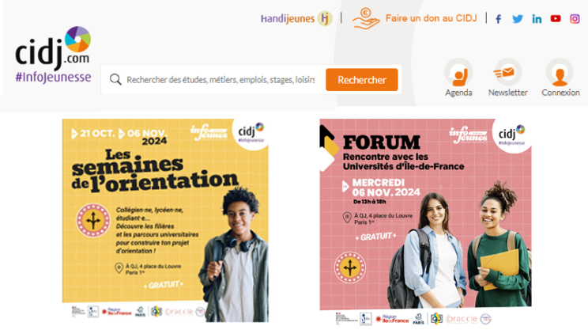The height and width of the screenshot is (330, 588).
Task: Open the Agenda icon
Action: [458, 73]
